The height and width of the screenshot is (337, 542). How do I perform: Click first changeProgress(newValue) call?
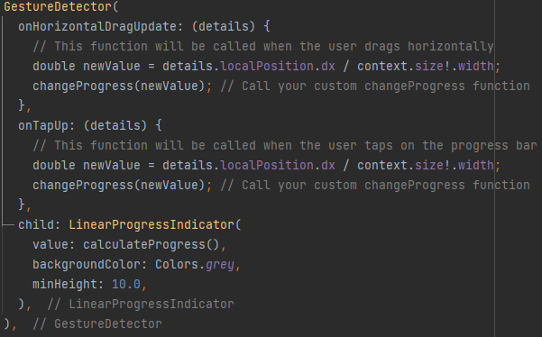119,87
